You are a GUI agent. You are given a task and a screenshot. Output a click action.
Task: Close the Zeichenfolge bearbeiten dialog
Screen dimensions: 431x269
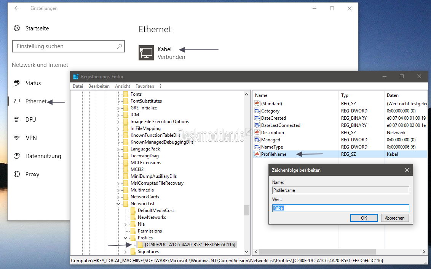tap(407, 170)
